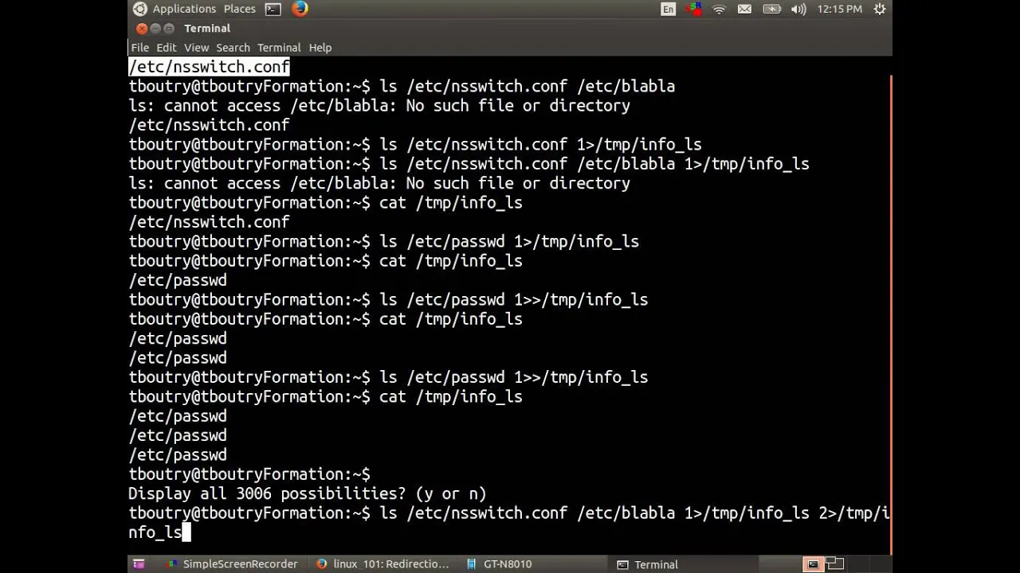Open the Ubuntu logo Applications menu
This screenshot has width=1020, height=573.
tap(140, 9)
